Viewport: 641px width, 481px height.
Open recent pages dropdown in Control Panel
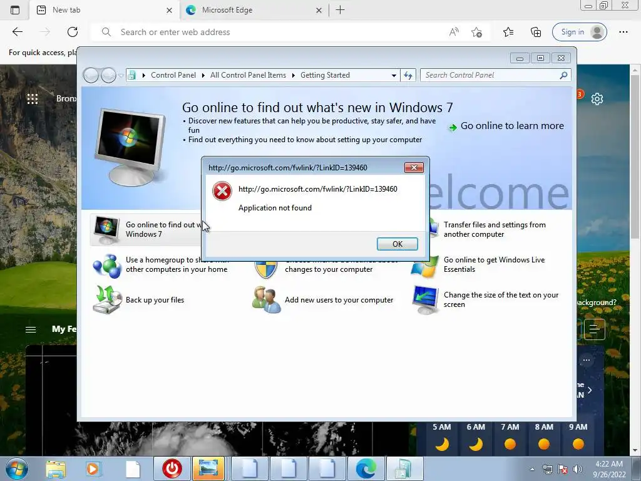coord(121,76)
